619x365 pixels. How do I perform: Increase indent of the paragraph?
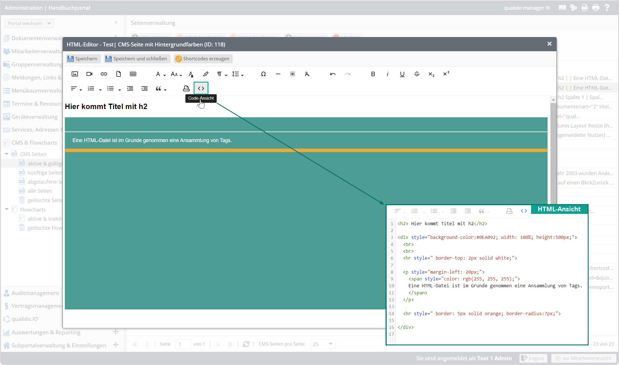tap(144, 89)
